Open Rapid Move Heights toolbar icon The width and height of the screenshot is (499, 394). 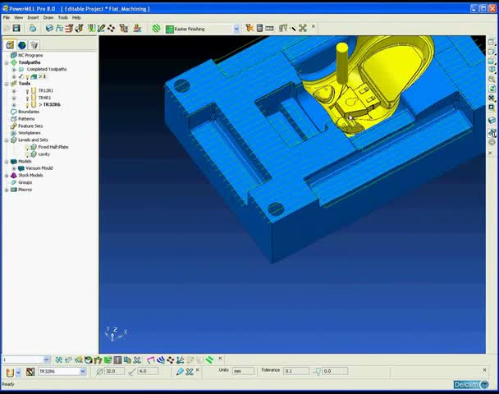69,29
